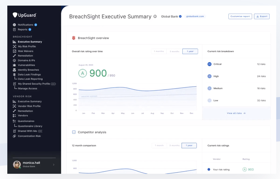Click the Rating column header
The image size is (280, 179).
pos(246,159)
